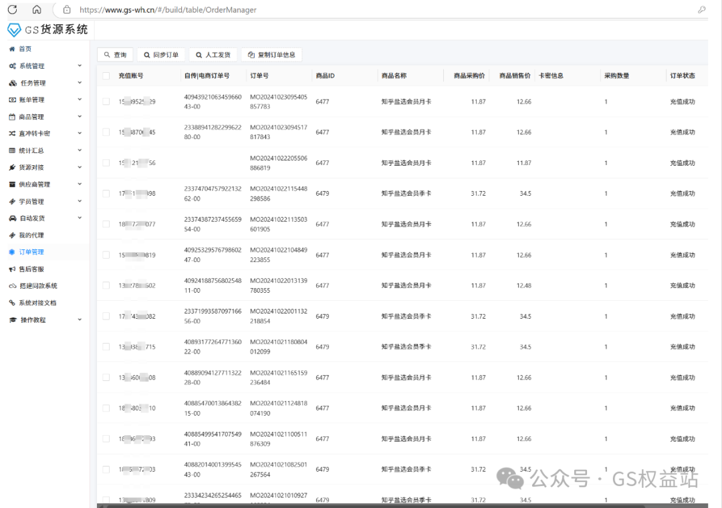Image resolution: width=722 pixels, height=508 pixels.
Task: Click the 自动发货 car icon
Action: pos(13,219)
